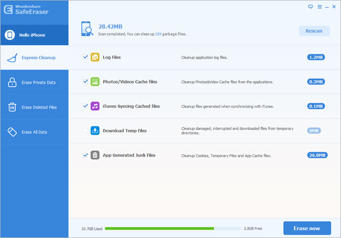Image resolution: width=341 pixels, height=238 pixels.
Task: Uncheck the Log Files checkbox
Action: point(85,57)
